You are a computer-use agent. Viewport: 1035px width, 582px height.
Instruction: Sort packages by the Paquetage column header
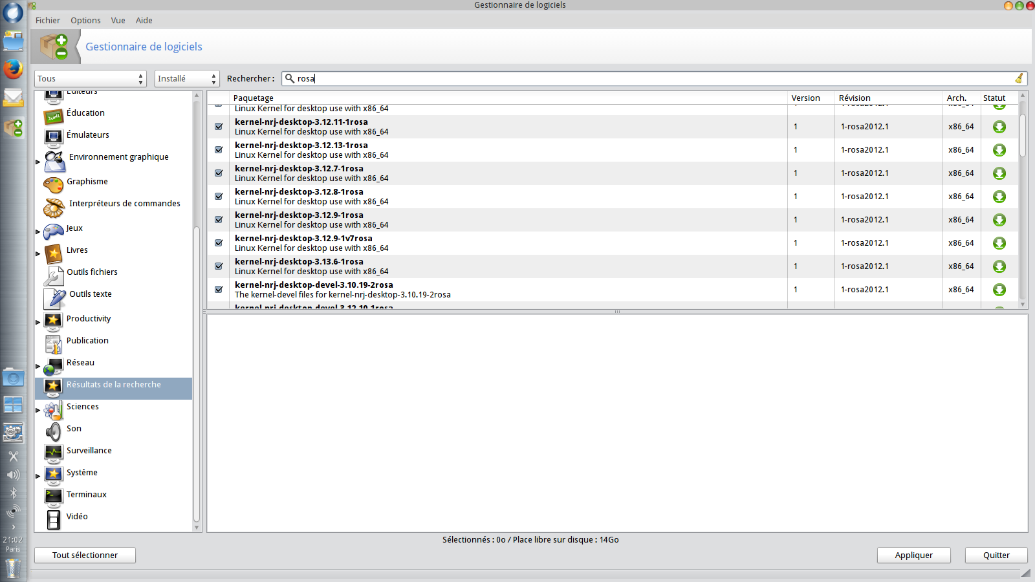pyautogui.click(x=508, y=98)
